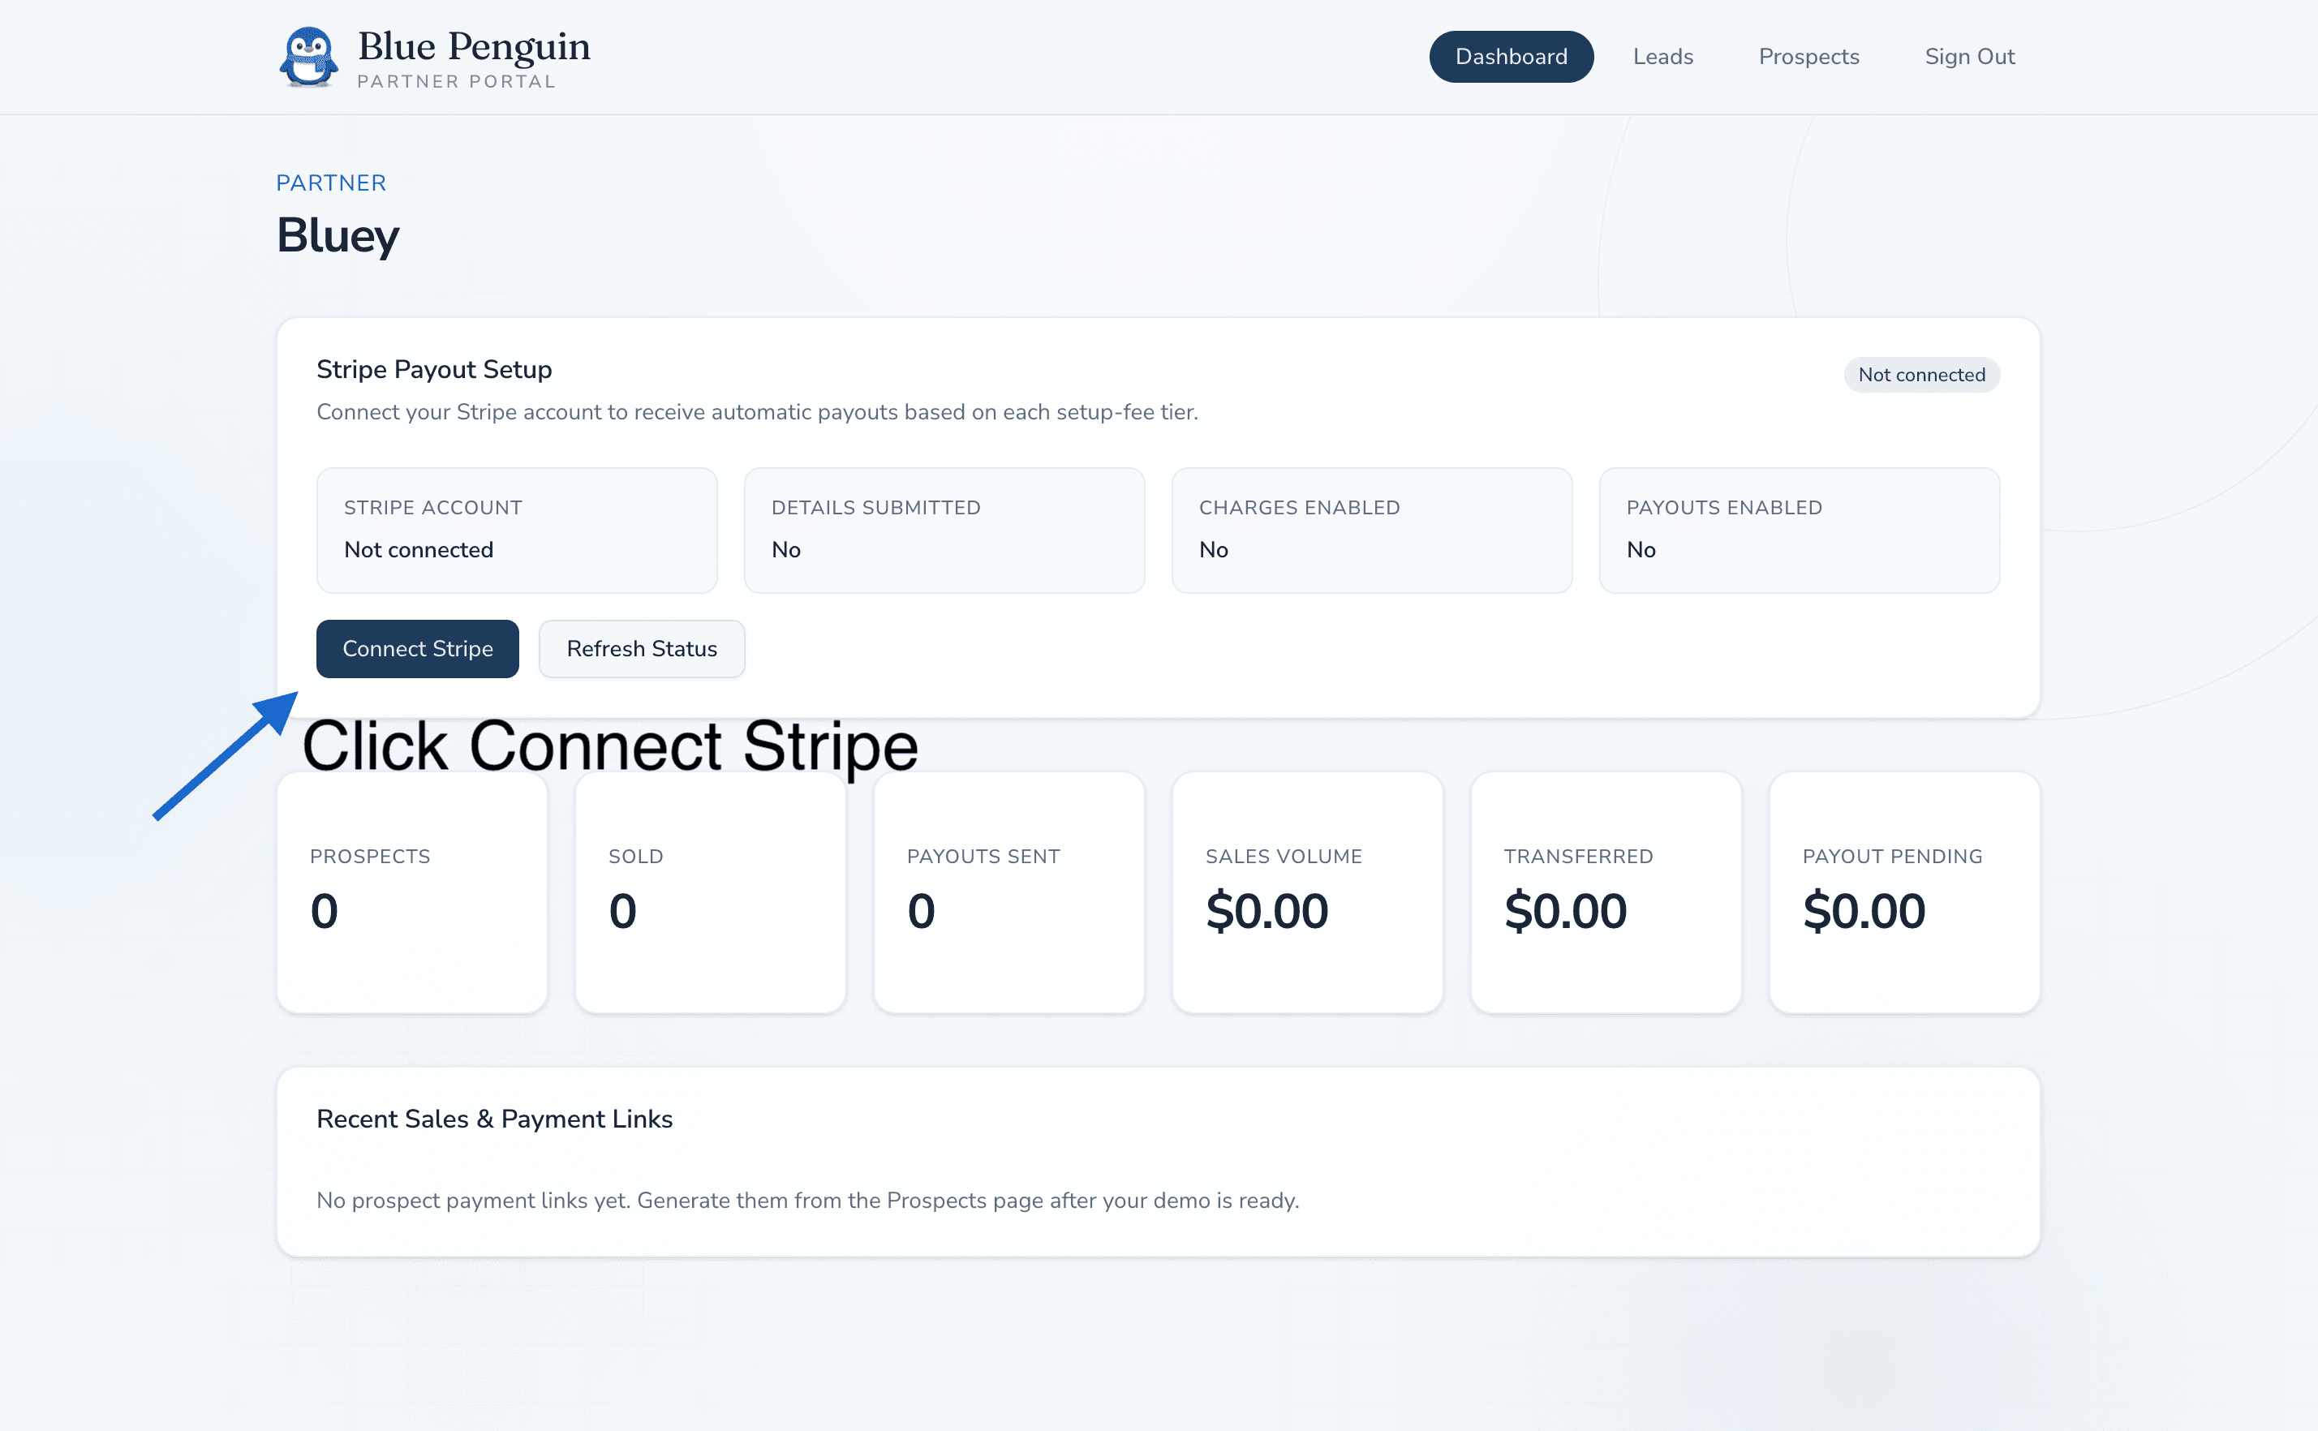Click the Payouts Enabled card
This screenshot has height=1431, width=2318.
pyautogui.click(x=1799, y=530)
